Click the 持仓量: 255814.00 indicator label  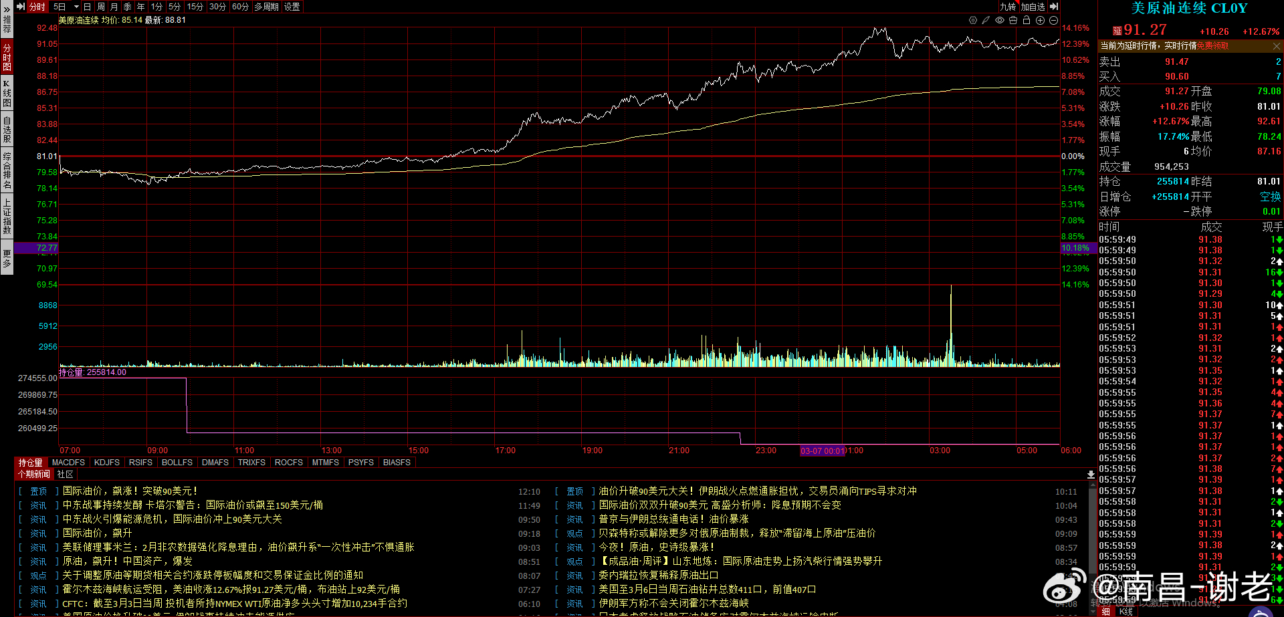pyautogui.click(x=92, y=372)
